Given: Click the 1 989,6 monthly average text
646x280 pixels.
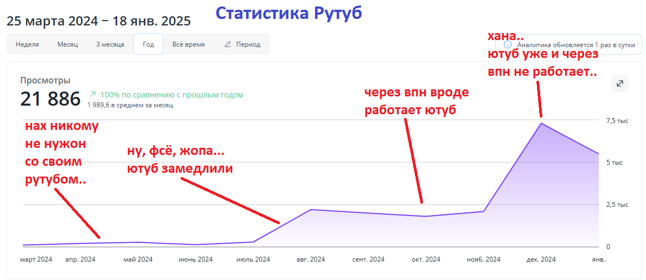Looking at the screenshot, I should 130,105.
